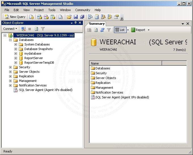Image resolution: width=193 pixels, height=155 pixels.
Task: Expand the ReportServerTempDB node
Action: pyautogui.click(x=16, y=63)
